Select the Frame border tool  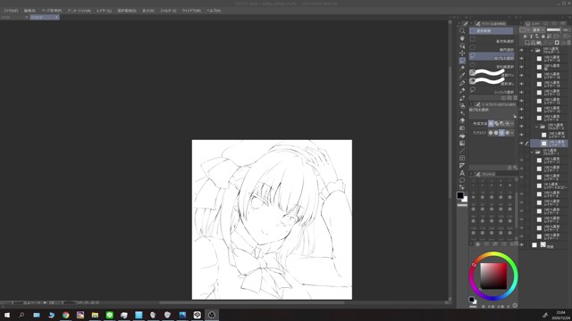(x=462, y=158)
